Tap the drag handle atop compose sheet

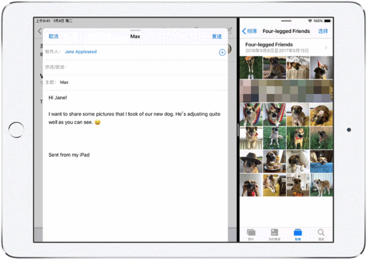click(135, 30)
